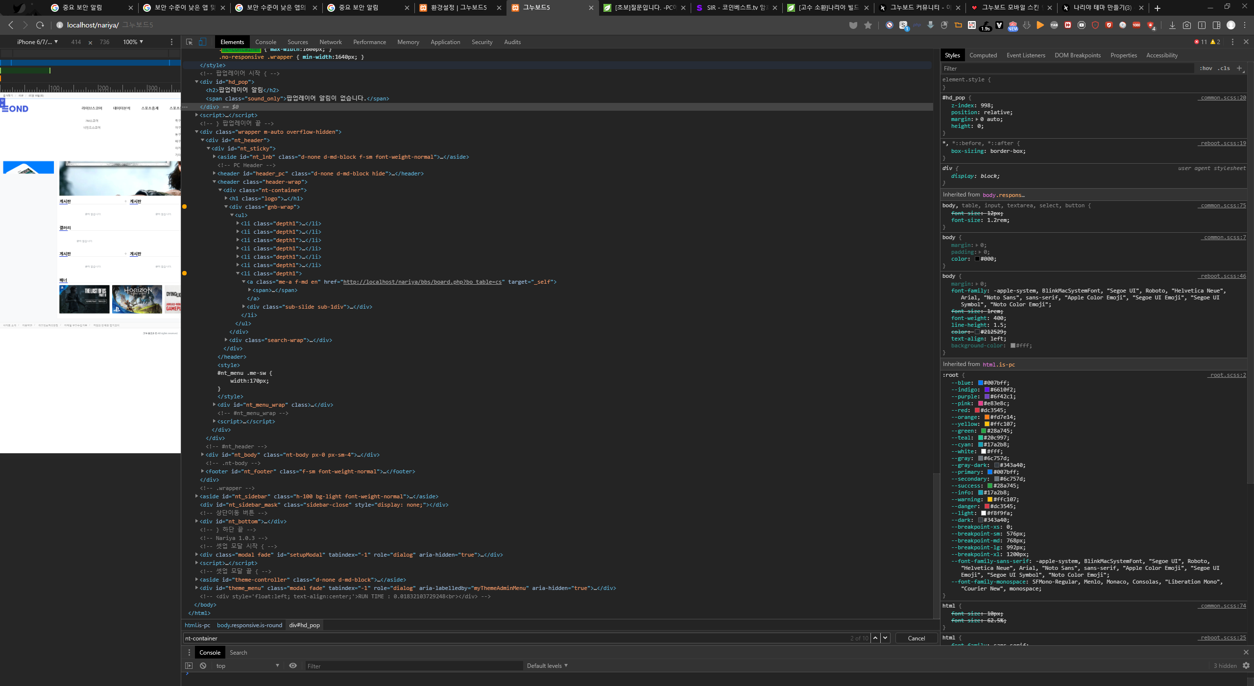Open DevTools more options kebab menu
Viewport: 1254px width, 686px height.
click(x=1233, y=42)
